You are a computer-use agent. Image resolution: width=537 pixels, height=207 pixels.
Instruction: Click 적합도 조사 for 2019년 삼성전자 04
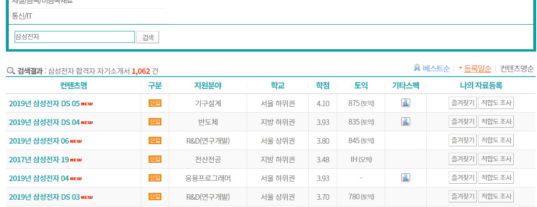tap(496, 177)
